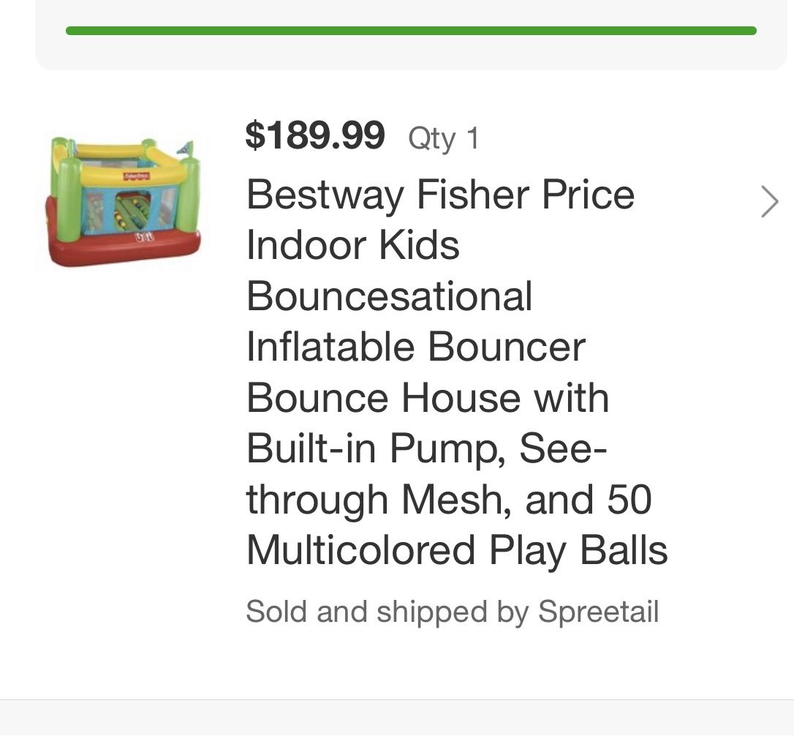Tap the gray divider band at the bottom
This screenshot has height=736, width=794.
point(397,718)
